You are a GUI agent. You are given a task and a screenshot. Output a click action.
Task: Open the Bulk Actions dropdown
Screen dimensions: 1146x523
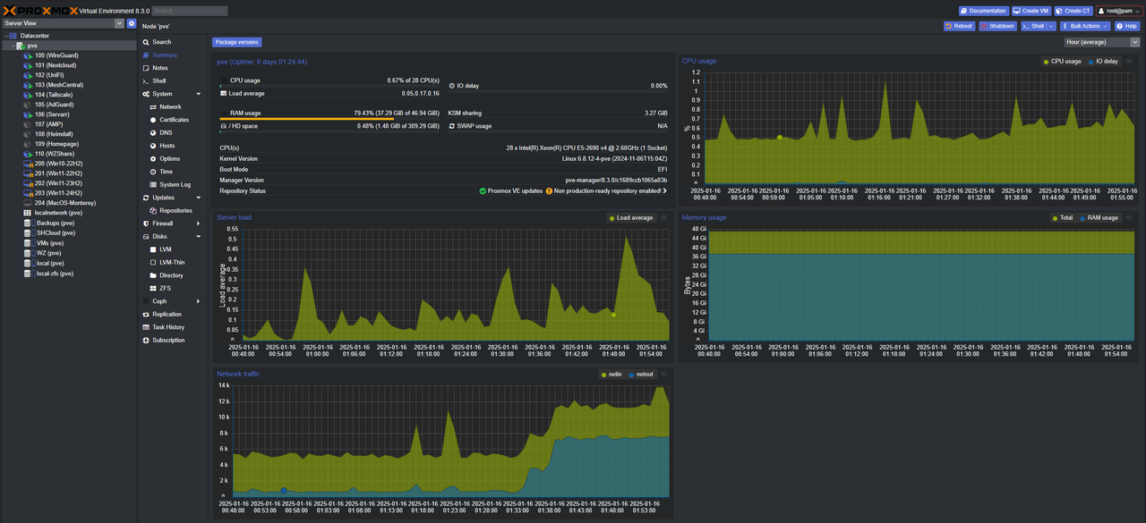pyautogui.click(x=1085, y=26)
